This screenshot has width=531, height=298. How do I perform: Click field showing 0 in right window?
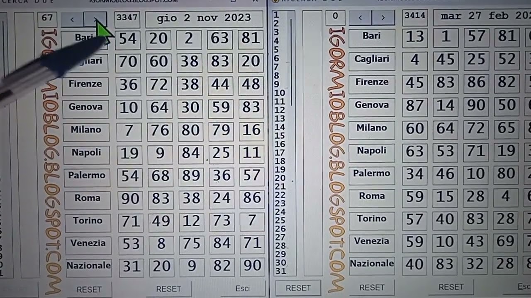point(335,17)
